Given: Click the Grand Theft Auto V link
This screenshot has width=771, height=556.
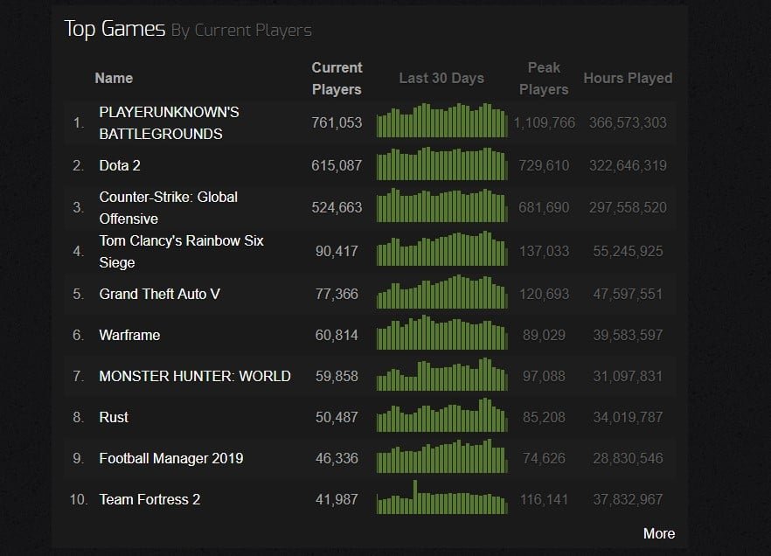Looking at the screenshot, I should (x=159, y=294).
